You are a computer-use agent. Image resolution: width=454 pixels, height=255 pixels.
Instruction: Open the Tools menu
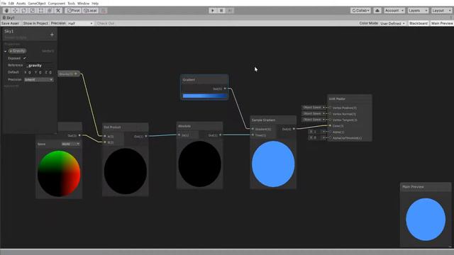pos(71,4)
